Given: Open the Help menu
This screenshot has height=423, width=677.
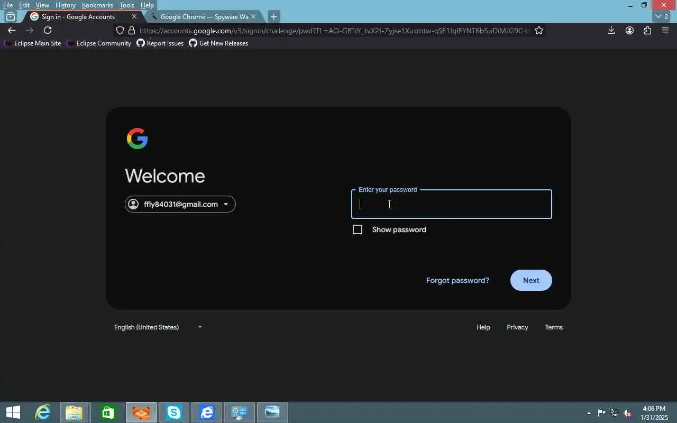Looking at the screenshot, I should (x=147, y=5).
